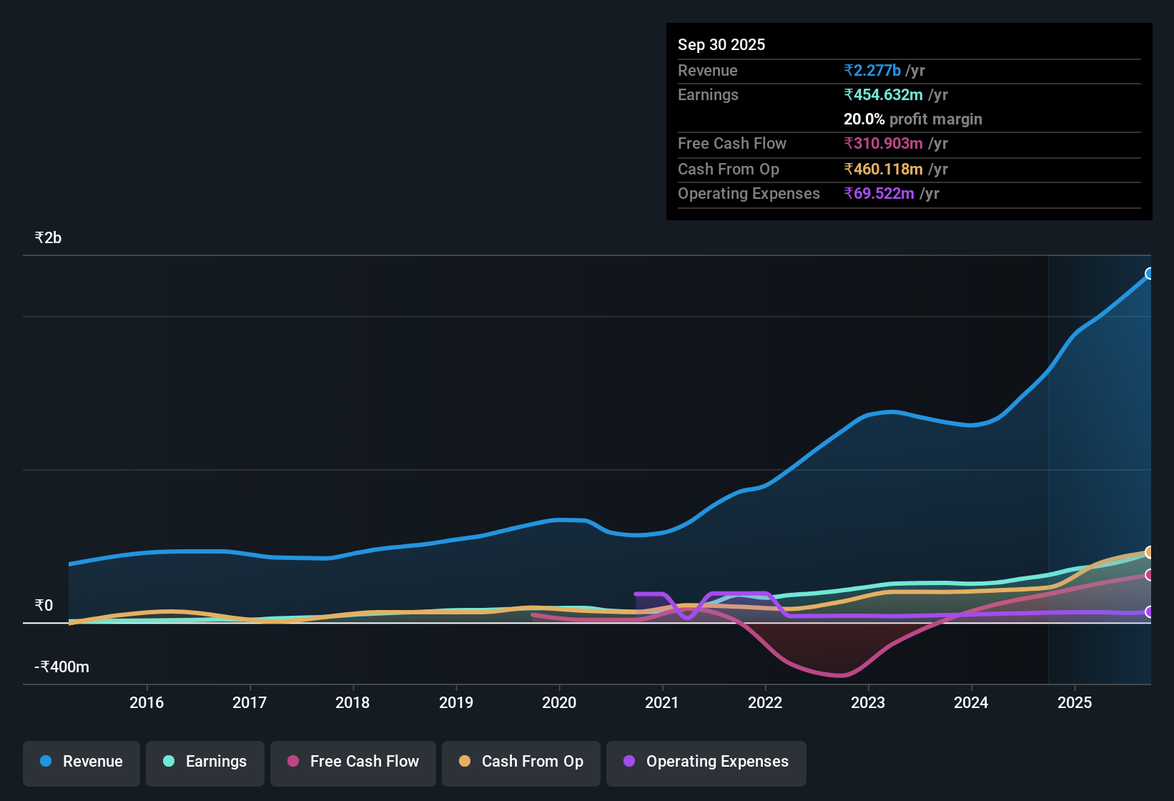The image size is (1174, 801).
Task: Click the pink Free Cash Flow legend icon
Action: pyautogui.click(x=292, y=762)
